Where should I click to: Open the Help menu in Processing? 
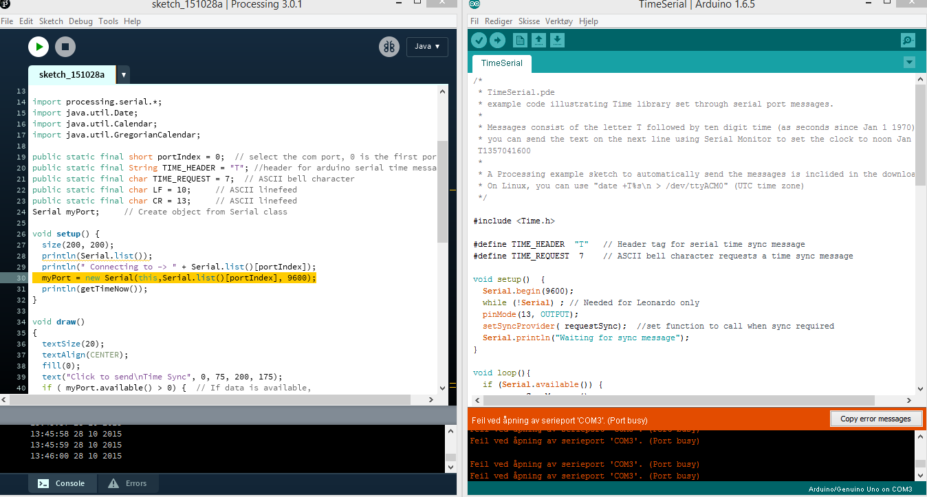[x=133, y=21]
